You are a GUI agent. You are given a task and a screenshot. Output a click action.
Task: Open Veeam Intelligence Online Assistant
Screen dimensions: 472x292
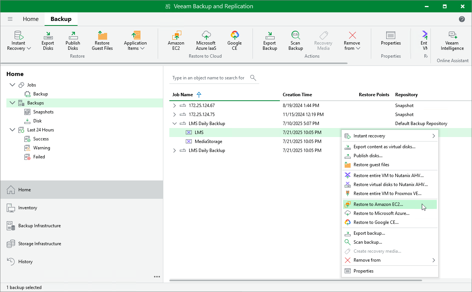tap(452, 40)
